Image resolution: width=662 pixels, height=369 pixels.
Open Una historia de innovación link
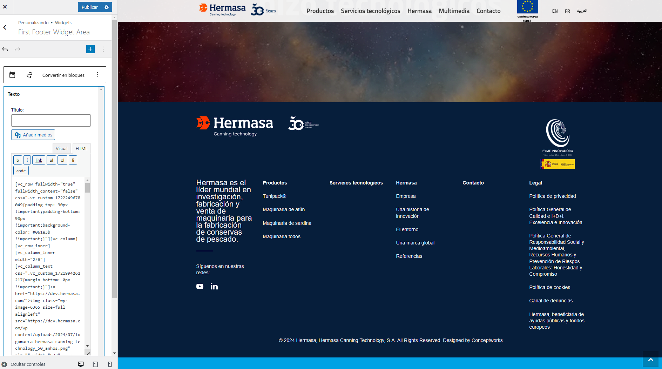pyautogui.click(x=412, y=213)
